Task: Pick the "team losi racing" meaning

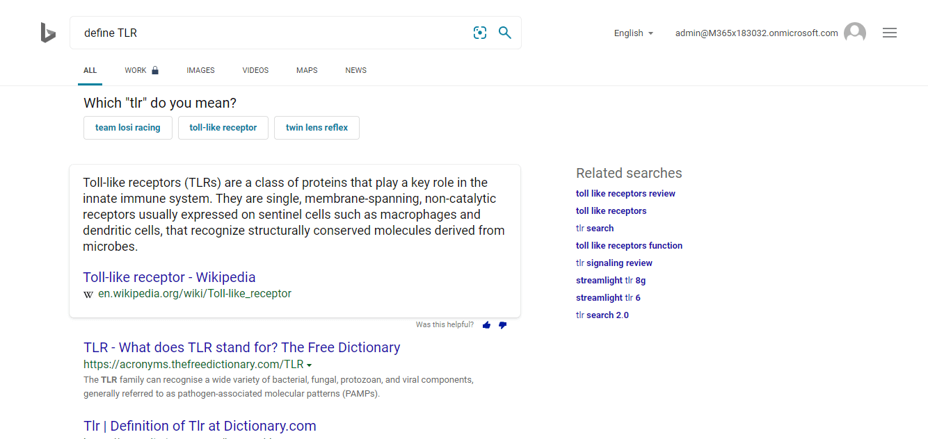Action: click(128, 128)
